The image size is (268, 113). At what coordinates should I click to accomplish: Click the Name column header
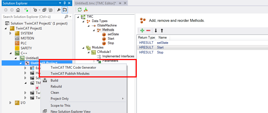(163, 37)
